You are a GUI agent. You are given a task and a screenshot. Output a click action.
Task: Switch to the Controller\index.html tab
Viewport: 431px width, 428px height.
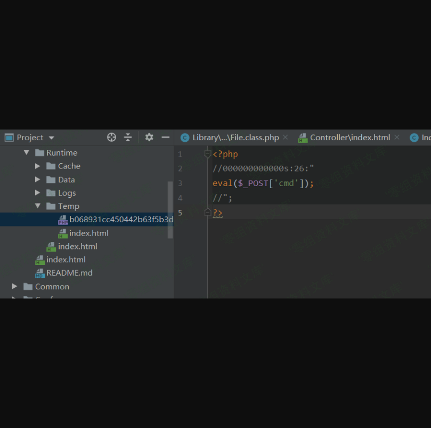(349, 138)
